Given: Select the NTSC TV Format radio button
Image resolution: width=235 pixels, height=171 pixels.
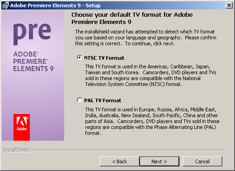Looking at the screenshot, I should click(x=80, y=57).
